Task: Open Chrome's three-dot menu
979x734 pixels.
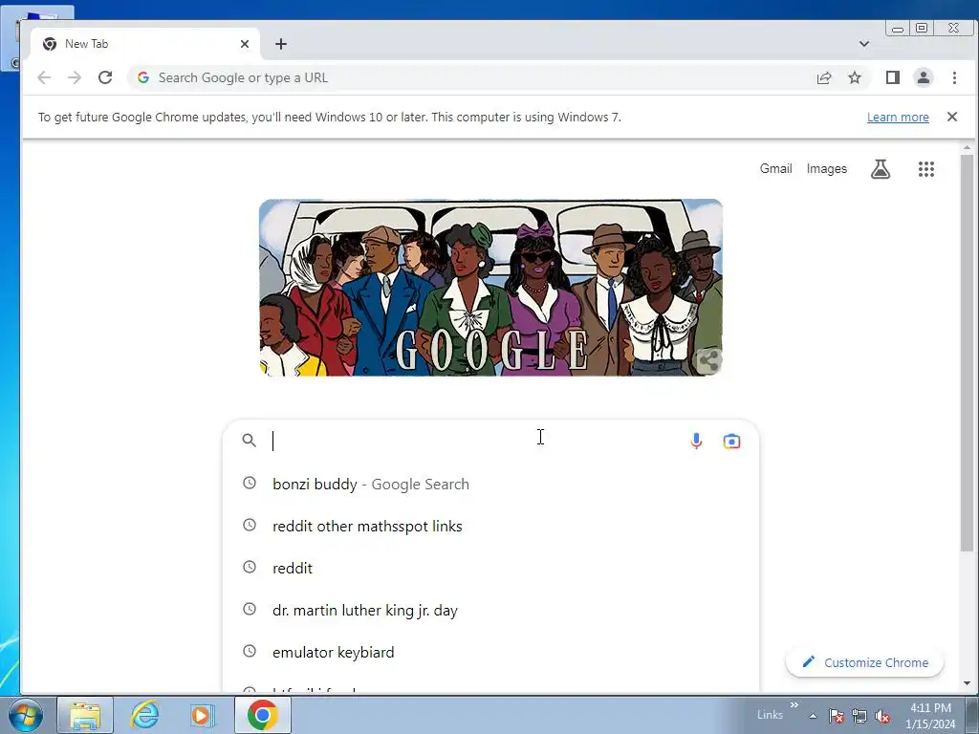Action: 954,77
